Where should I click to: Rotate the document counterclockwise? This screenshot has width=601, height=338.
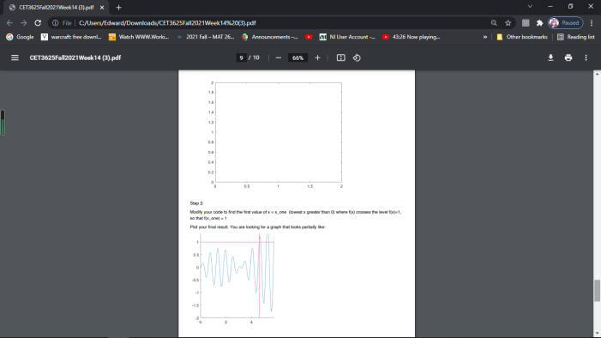click(357, 58)
